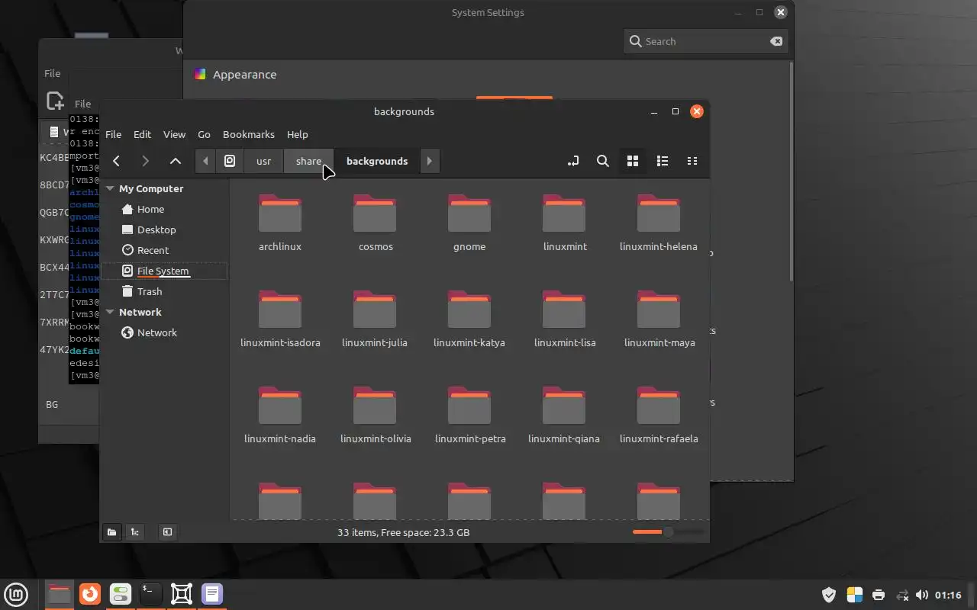Click the clock showing 01:16
977x610 pixels.
(948, 595)
